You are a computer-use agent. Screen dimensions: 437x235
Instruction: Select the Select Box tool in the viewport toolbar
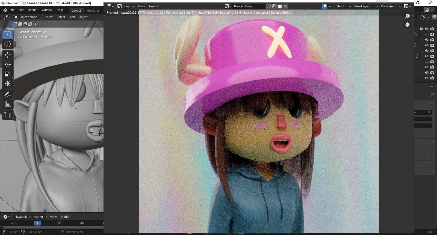pyautogui.click(x=8, y=34)
